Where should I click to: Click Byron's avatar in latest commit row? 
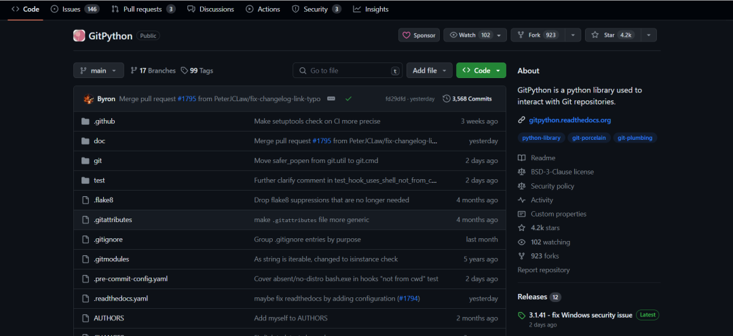click(88, 98)
